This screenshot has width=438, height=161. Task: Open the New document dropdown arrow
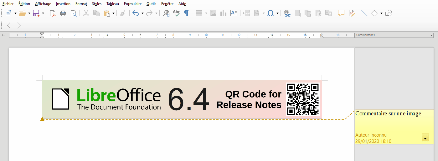tap(15, 13)
